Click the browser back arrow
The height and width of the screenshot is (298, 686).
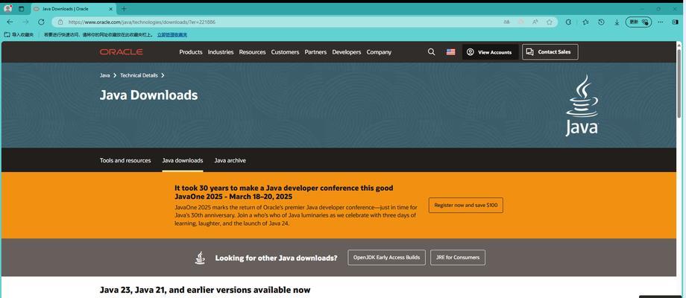coord(10,22)
